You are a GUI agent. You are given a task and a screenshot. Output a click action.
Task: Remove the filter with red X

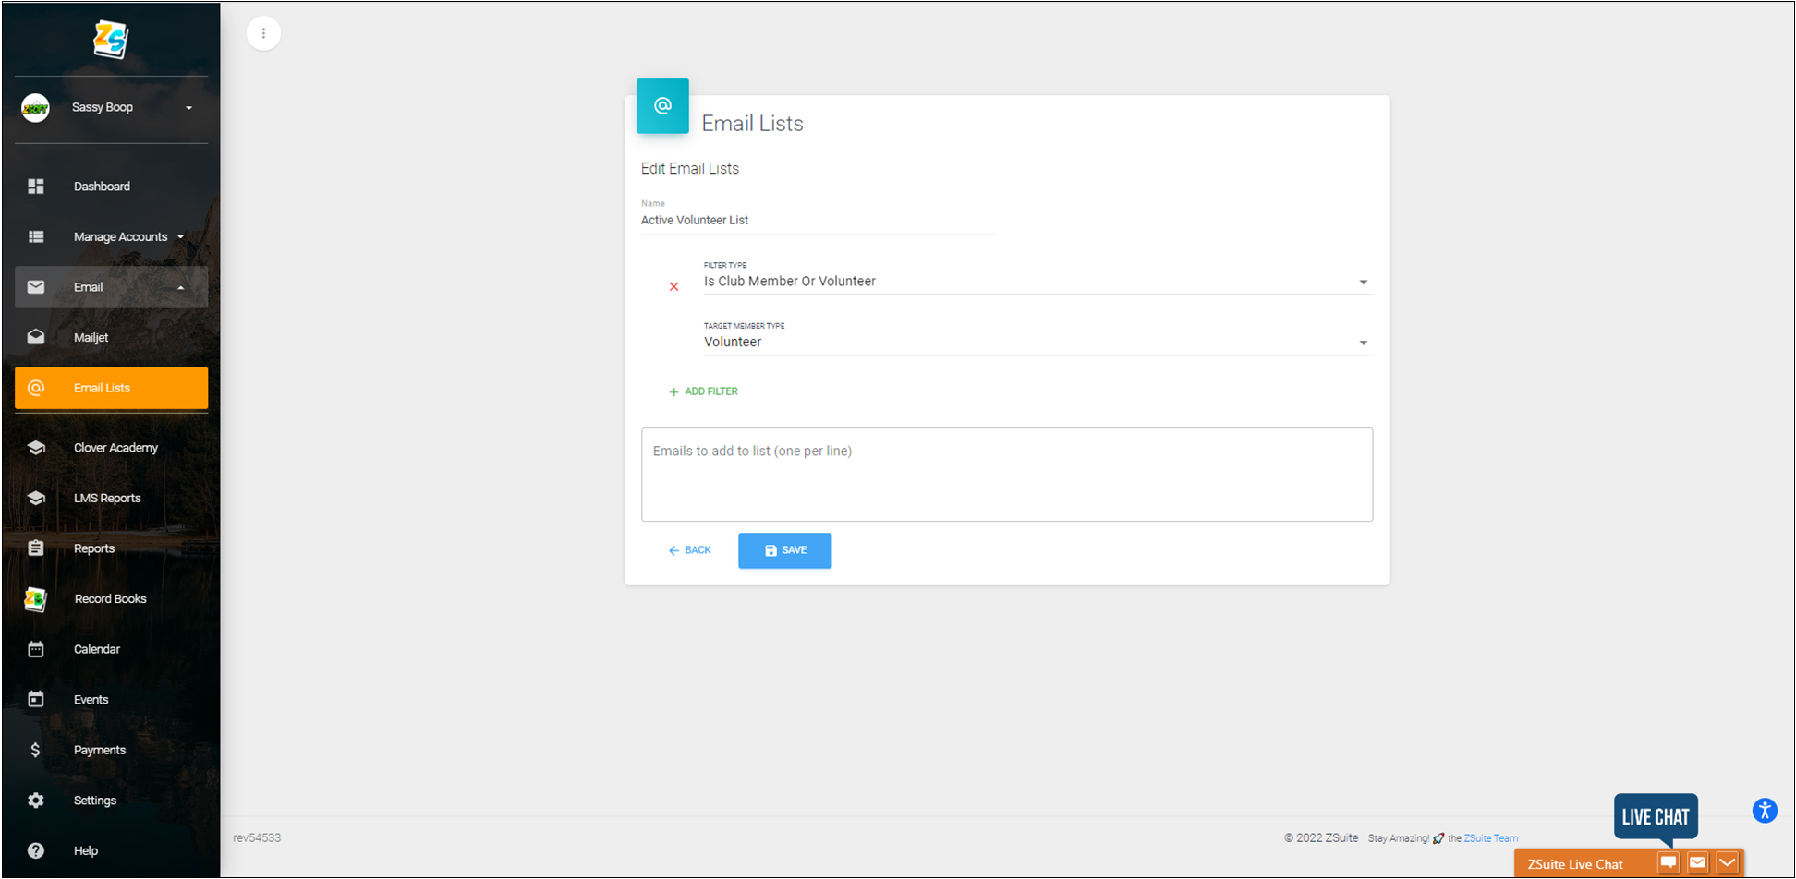point(673,287)
